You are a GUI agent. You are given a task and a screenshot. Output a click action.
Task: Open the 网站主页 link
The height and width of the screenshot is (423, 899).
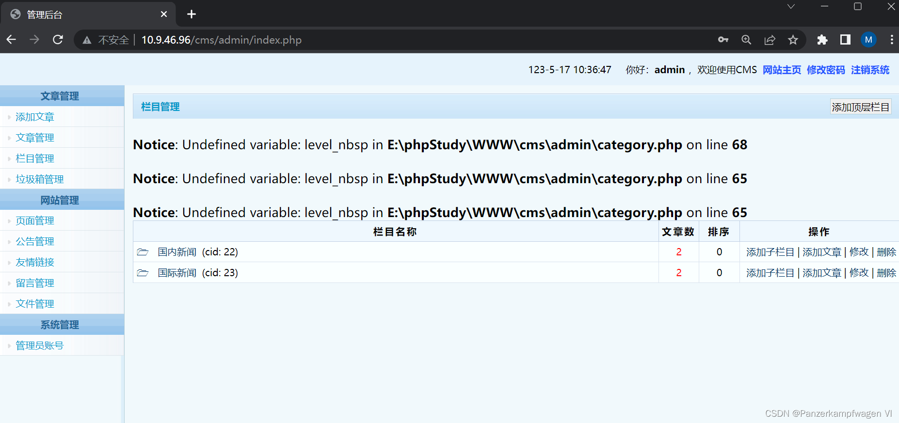coord(782,70)
